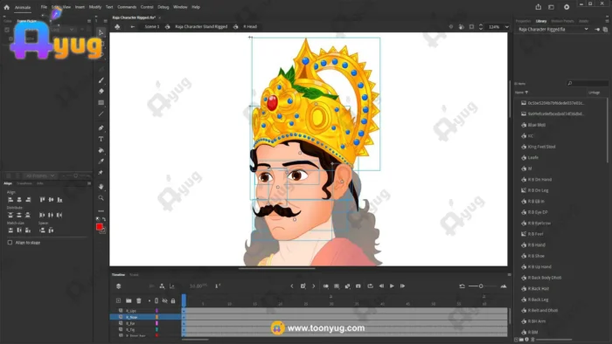Open the File menu
612x344 pixels.
click(x=44, y=7)
